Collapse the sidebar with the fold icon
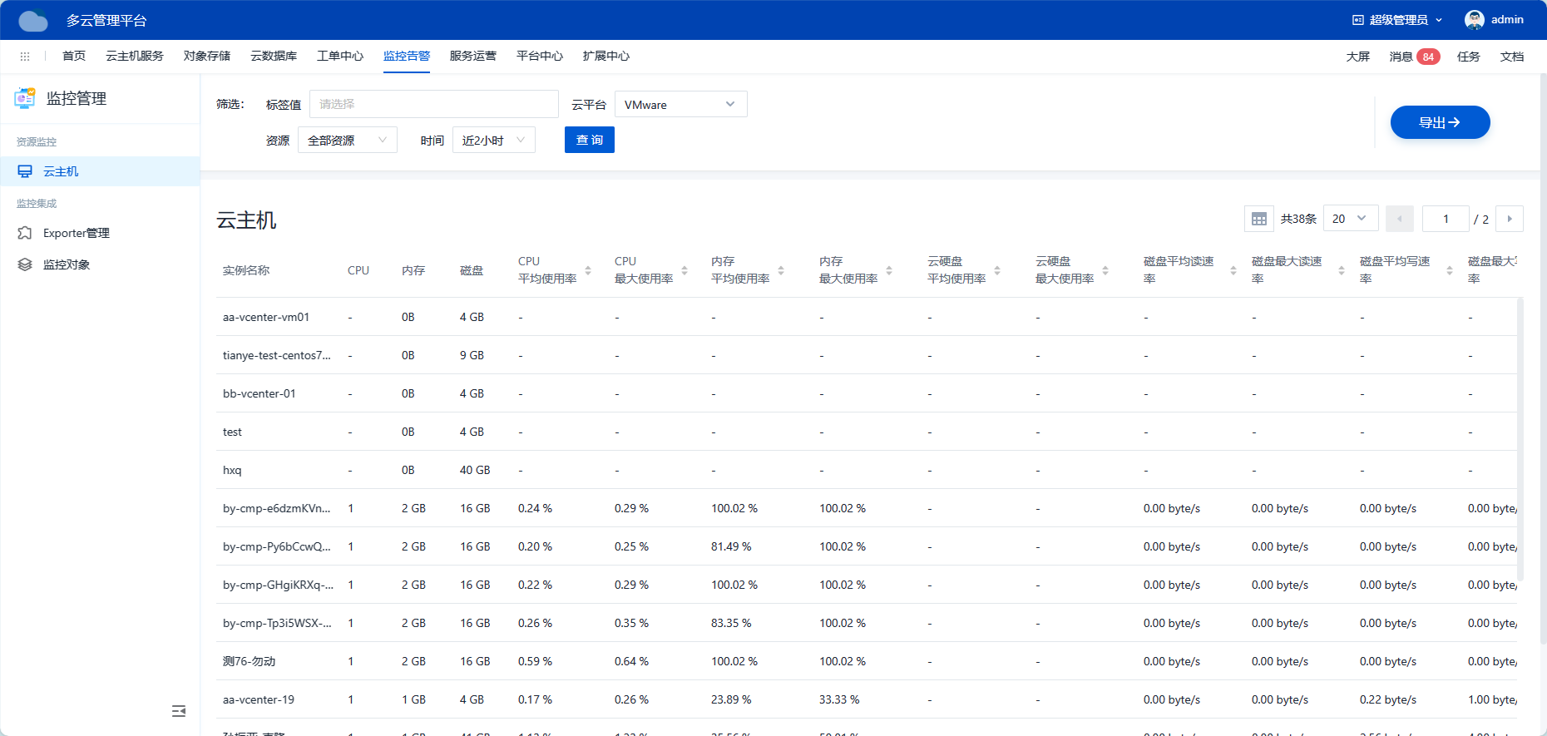Image resolution: width=1547 pixels, height=736 pixels. click(x=179, y=711)
